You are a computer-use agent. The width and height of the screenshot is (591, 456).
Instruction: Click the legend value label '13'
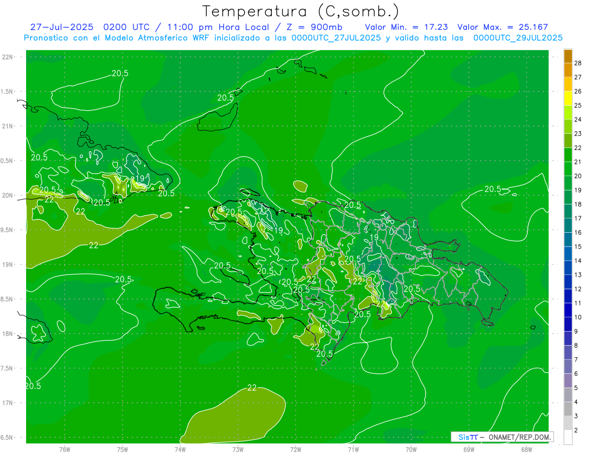[x=578, y=274]
